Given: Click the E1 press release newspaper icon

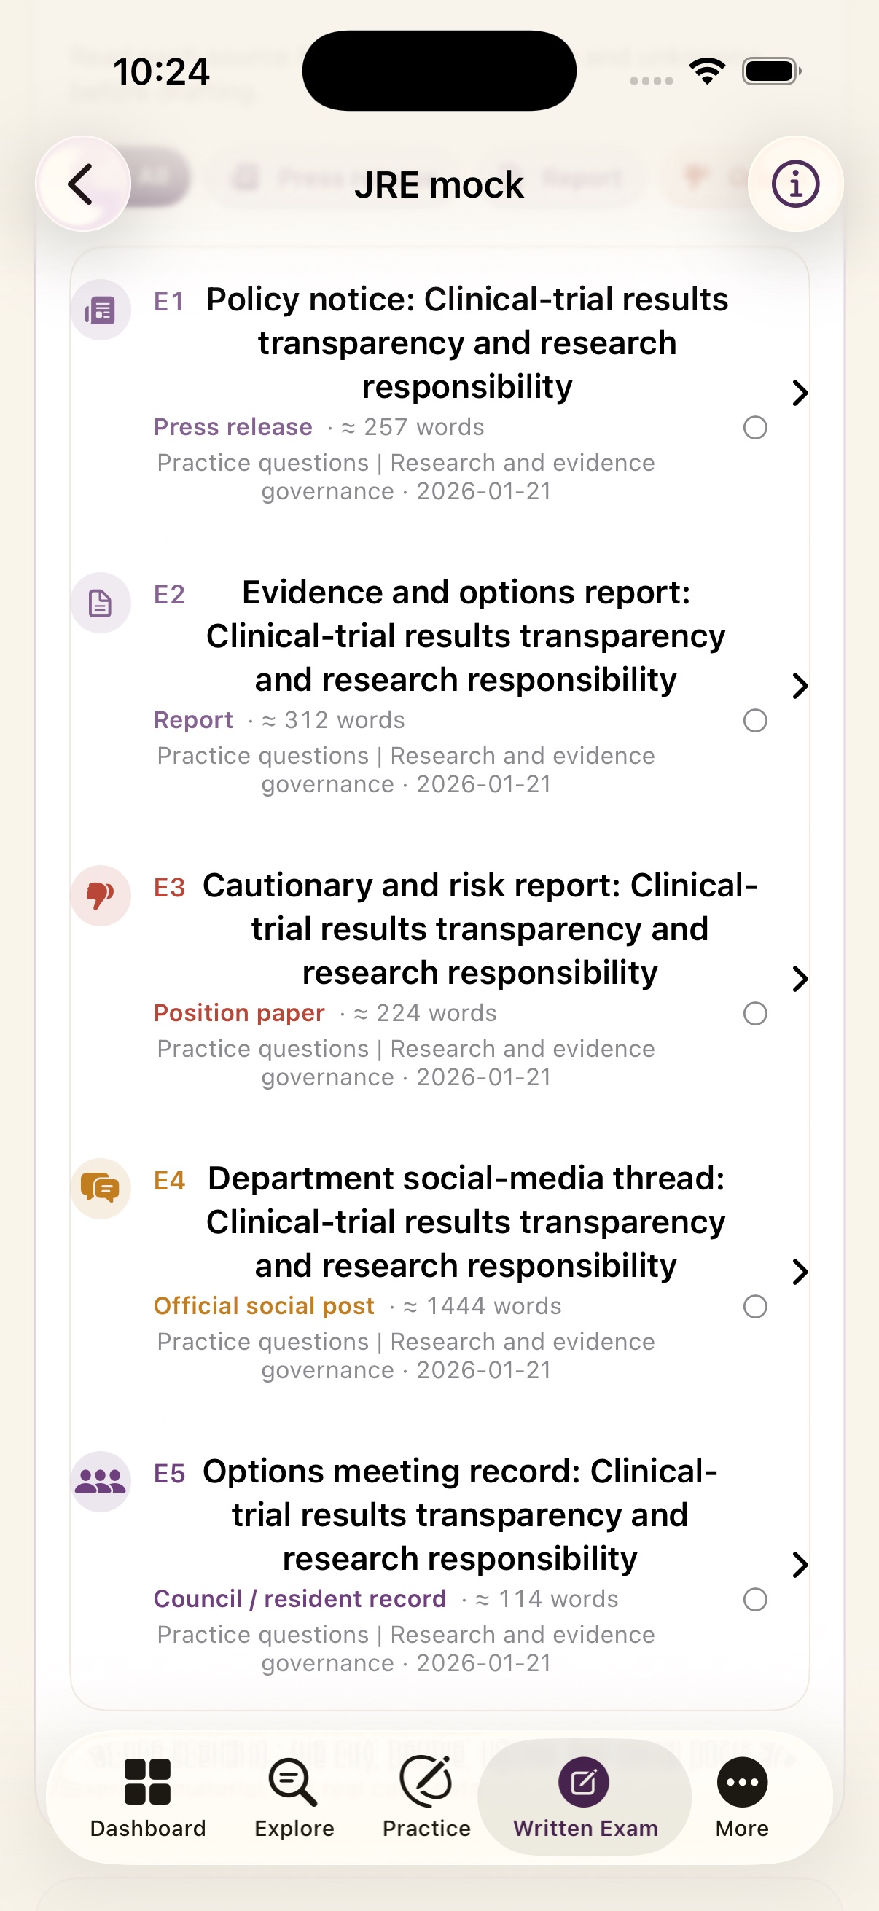Looking at the screenshot, I should pyautogui.click(x=100, y=310).
